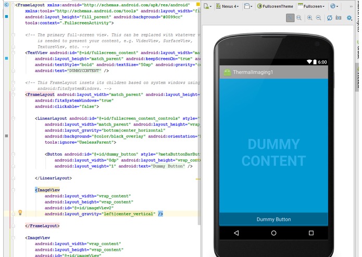Refresh the layout preview
The image size is (362, 257).
pyautogui.click(x=330, y=18)
